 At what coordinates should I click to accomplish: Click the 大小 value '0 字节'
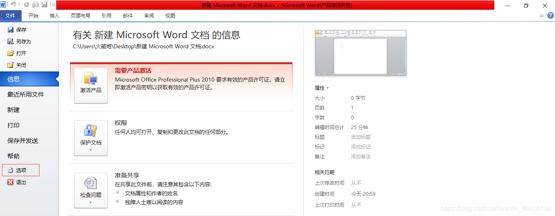[358, 98]
